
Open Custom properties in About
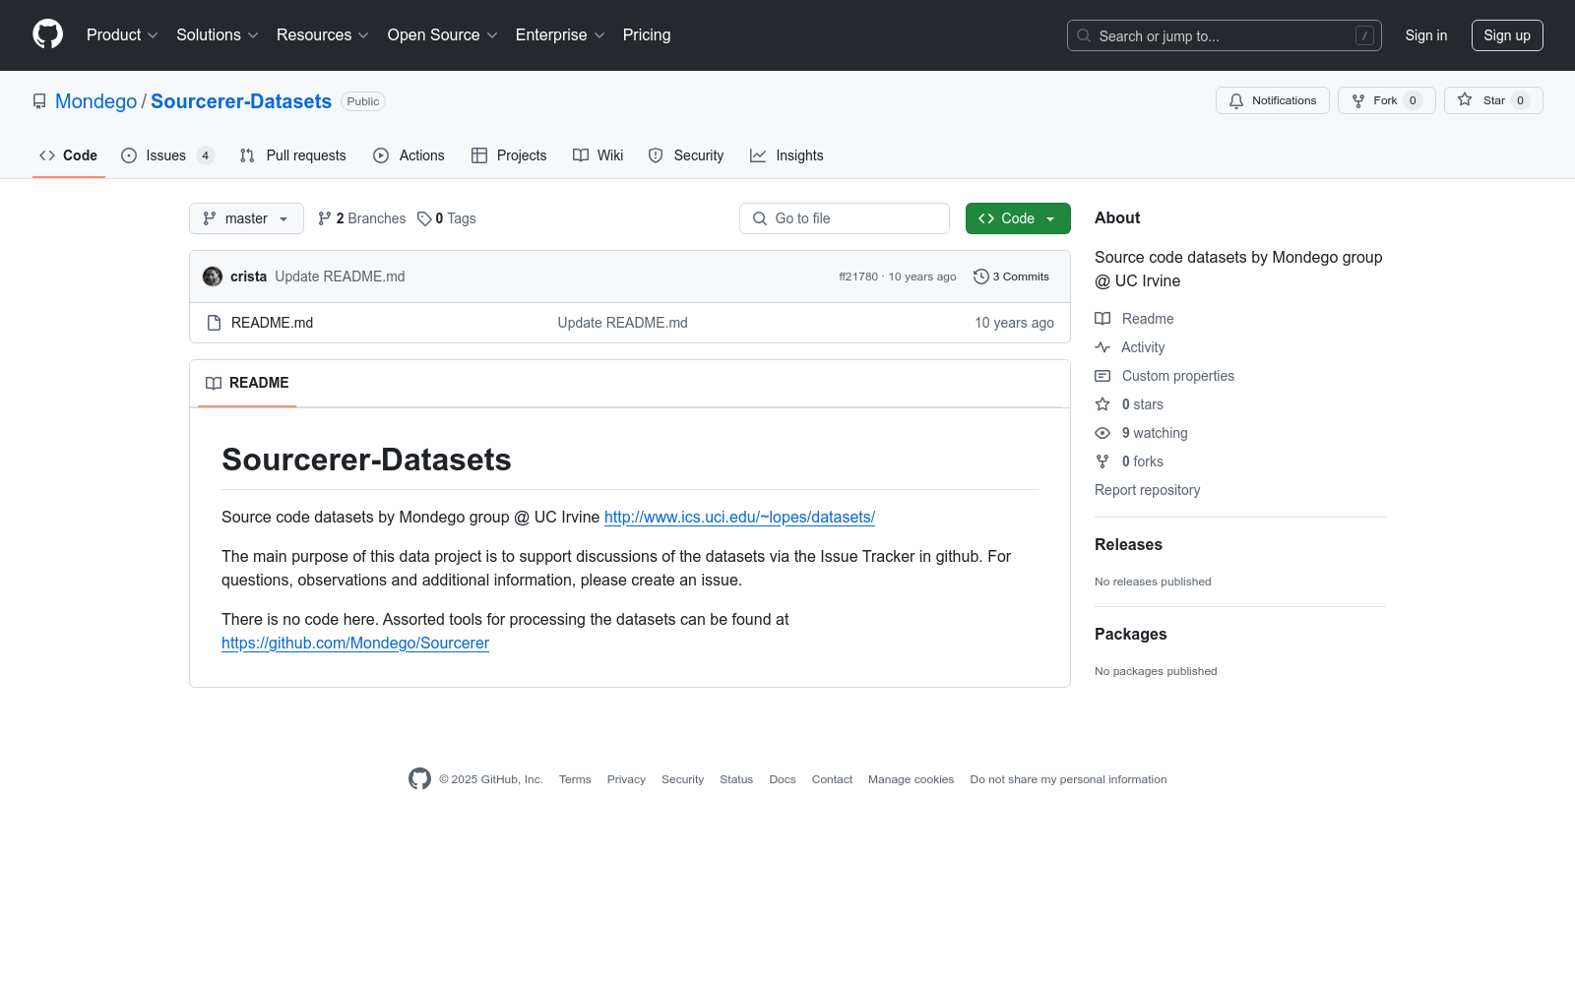1165,376
